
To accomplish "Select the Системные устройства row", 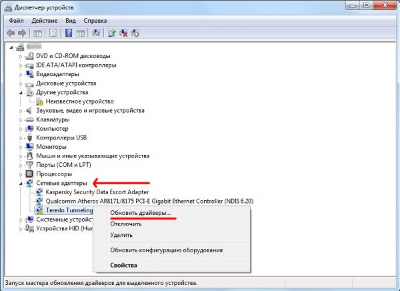I will [x=64, y=219].
